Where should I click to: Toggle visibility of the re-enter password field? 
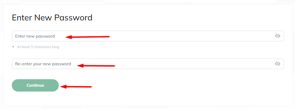(x=277, y=64)
